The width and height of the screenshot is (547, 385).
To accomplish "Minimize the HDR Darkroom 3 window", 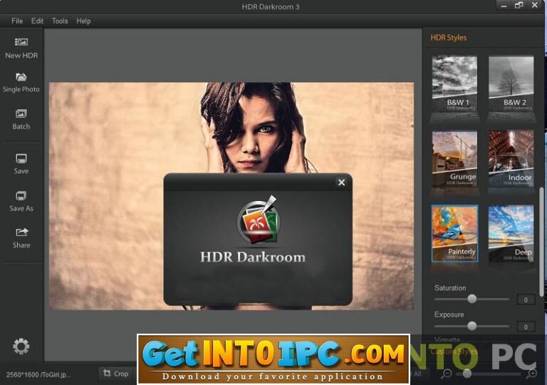I will 504,6.
